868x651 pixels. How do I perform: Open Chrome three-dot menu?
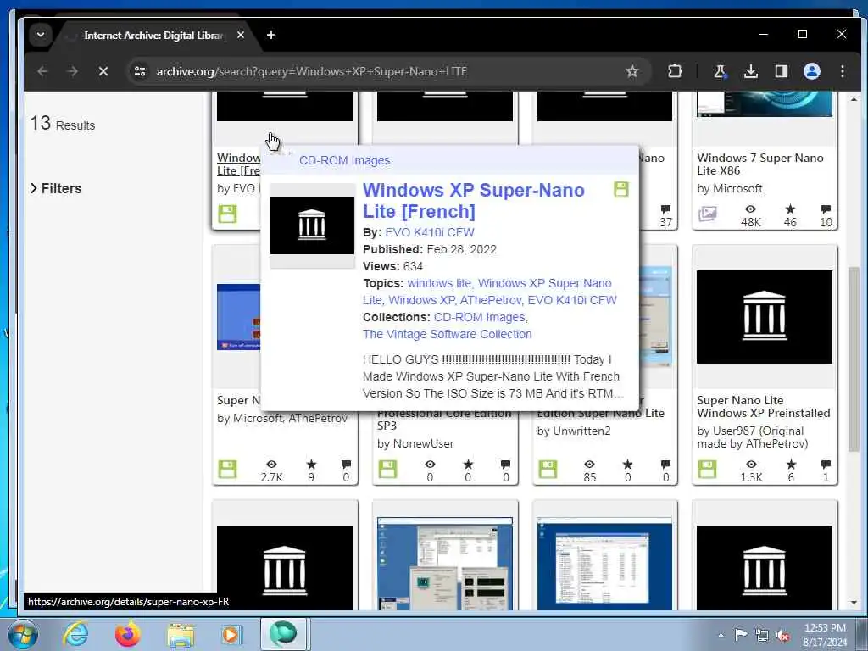pos(842,71)
